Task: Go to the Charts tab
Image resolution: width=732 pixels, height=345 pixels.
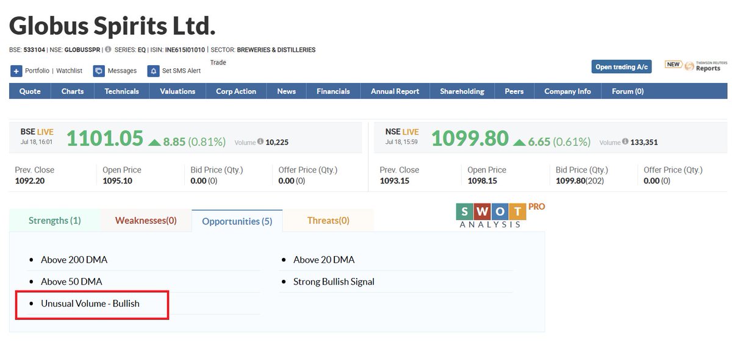Action: 73,91
